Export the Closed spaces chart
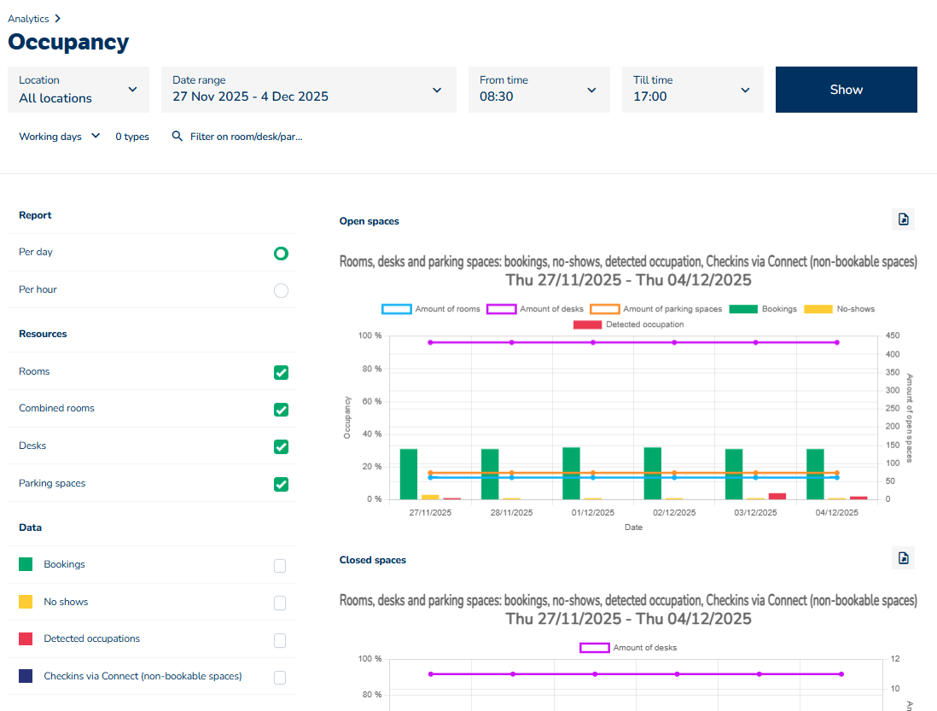Screen dimensions: 937x711 [x=903, y=558]
